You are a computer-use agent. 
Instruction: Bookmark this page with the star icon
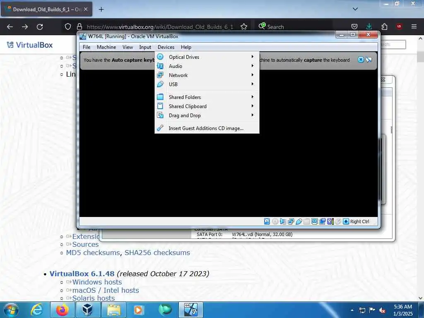click(244, 26)
